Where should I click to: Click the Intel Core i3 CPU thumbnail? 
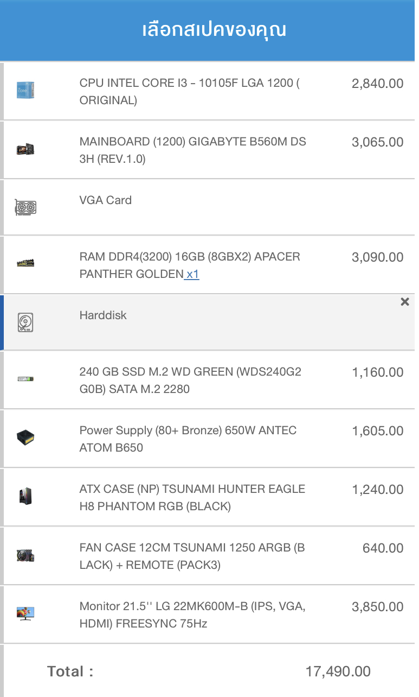(25, 91)
